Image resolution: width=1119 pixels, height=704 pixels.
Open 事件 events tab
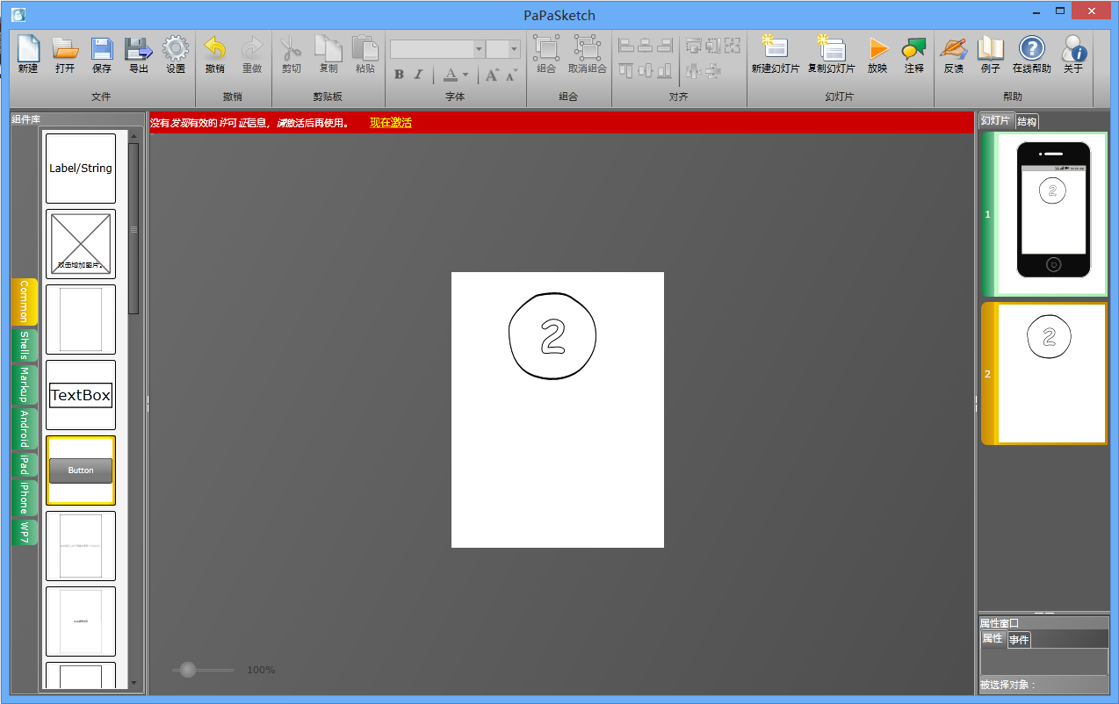(x=1019, y=640)
